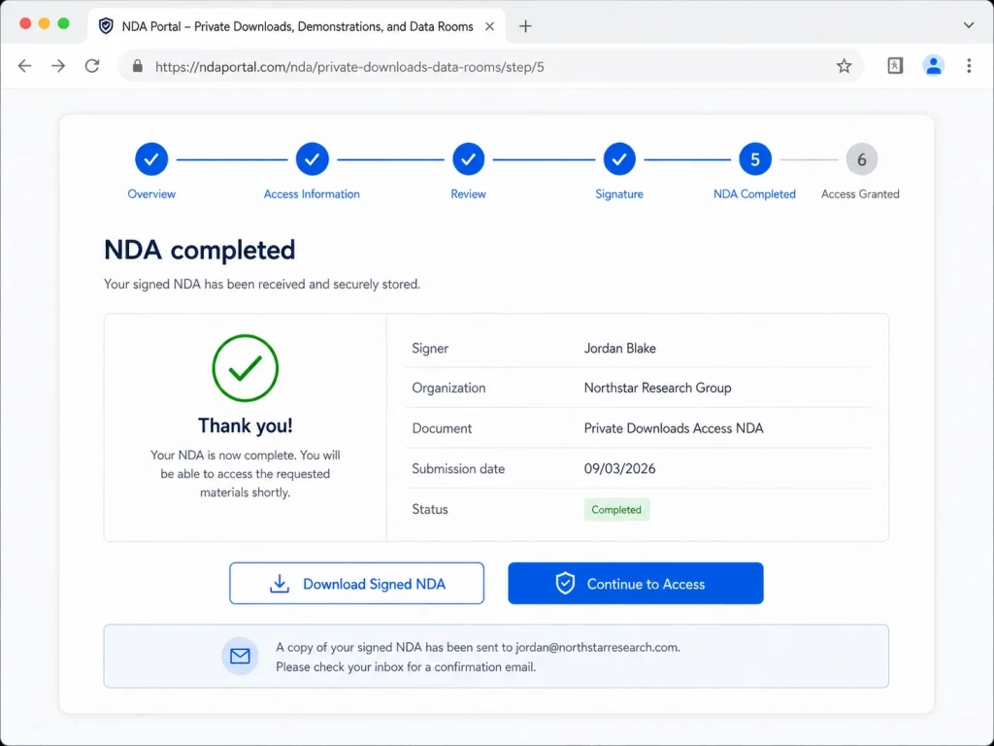
Task: Click the mail envelope icon
Action: click(x=240, y=656)
